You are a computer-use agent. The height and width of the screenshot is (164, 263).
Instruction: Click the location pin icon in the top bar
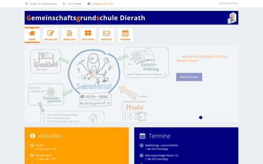click(x=26, y=3)
